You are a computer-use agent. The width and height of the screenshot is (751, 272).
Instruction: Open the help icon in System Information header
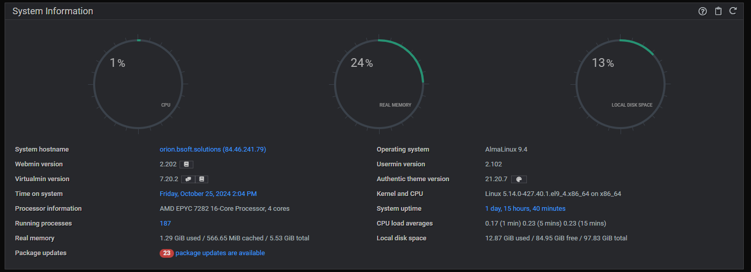(x=702, y=11)
